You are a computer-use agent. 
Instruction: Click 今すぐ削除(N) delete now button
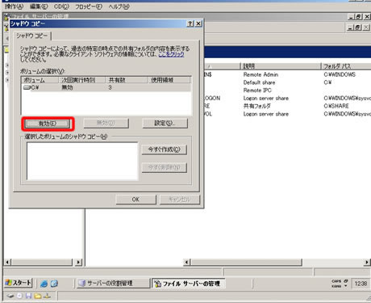pyautogui.click(x=165, y=167)
